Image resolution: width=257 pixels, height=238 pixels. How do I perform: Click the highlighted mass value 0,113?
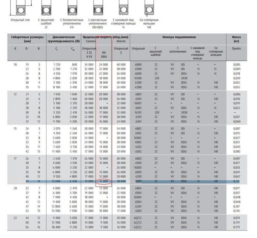(236, 181)
